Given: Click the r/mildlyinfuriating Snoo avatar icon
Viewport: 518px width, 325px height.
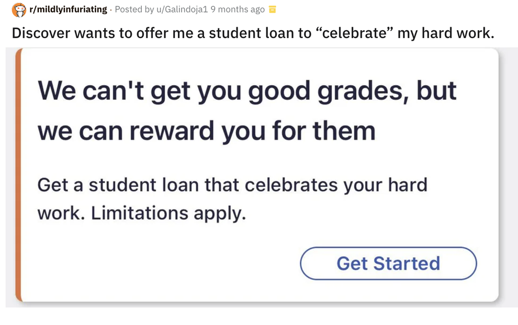Looking at the screenshot, I should coord(19,9).
